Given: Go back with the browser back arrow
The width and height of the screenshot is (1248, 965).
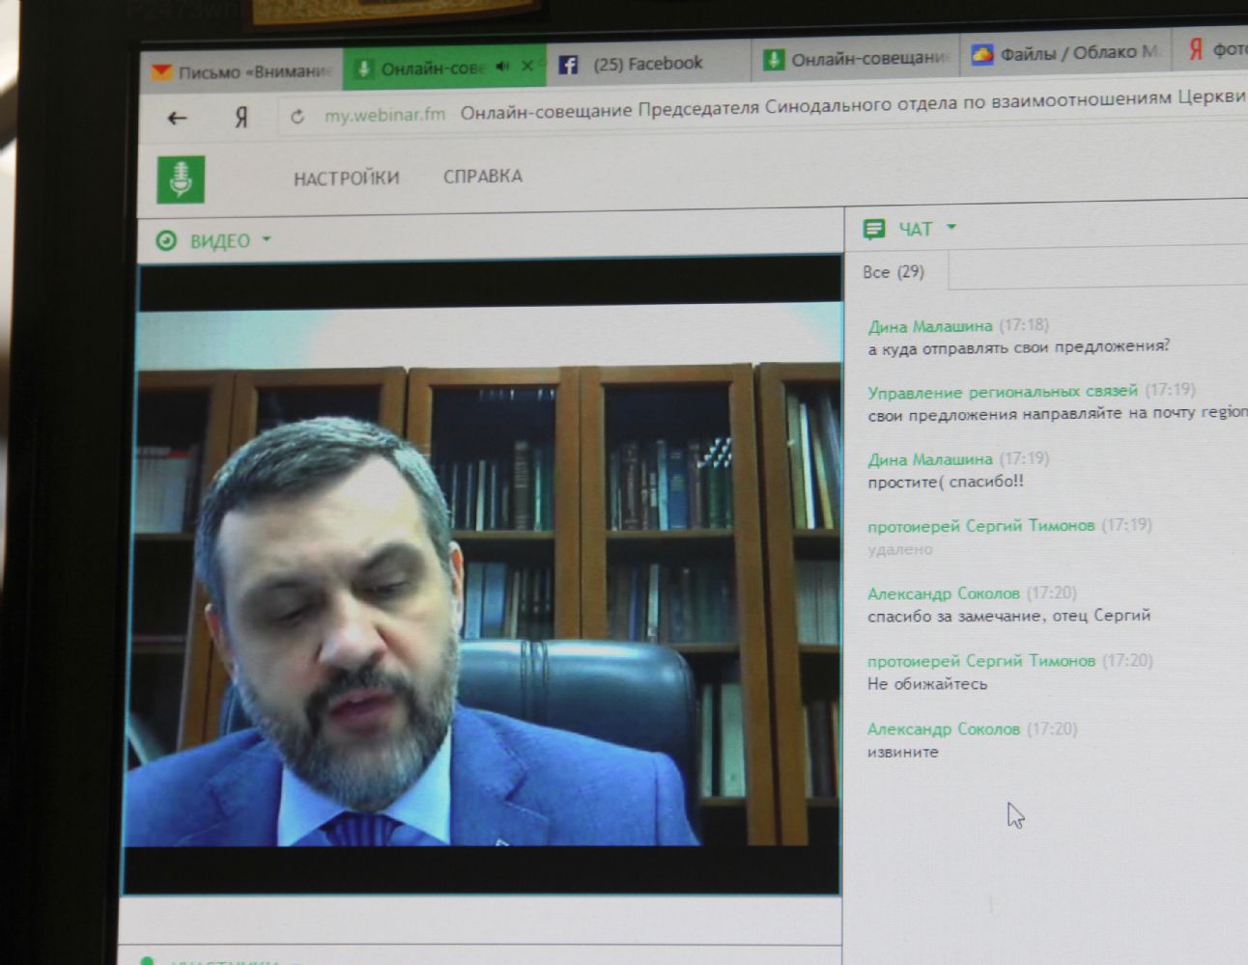Looking at the screenshot, I should click(x=177, y=119).
